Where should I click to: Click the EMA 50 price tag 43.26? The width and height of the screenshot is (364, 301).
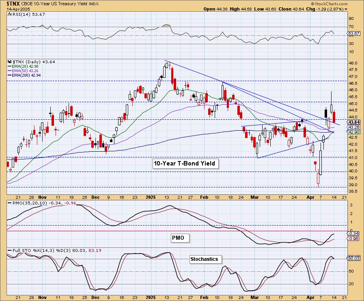tap(354, 127)
